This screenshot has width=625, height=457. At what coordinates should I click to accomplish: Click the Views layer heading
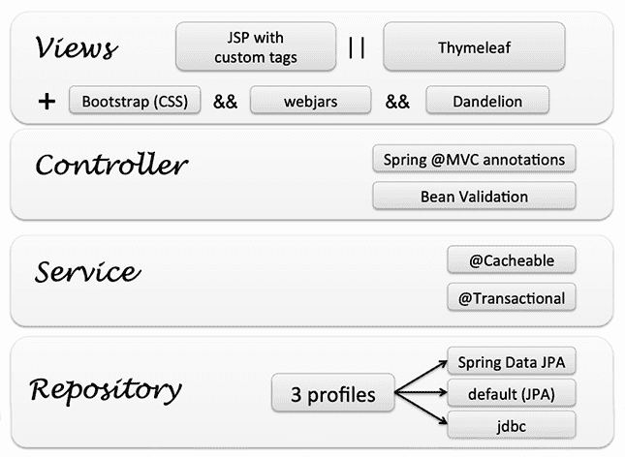(76, 46)
